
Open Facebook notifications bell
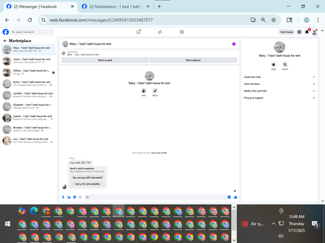[x=307, y=32]
